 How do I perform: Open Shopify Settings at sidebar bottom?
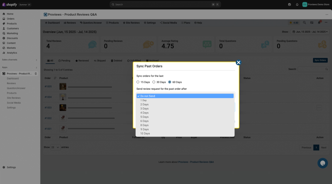click(11, 167)
